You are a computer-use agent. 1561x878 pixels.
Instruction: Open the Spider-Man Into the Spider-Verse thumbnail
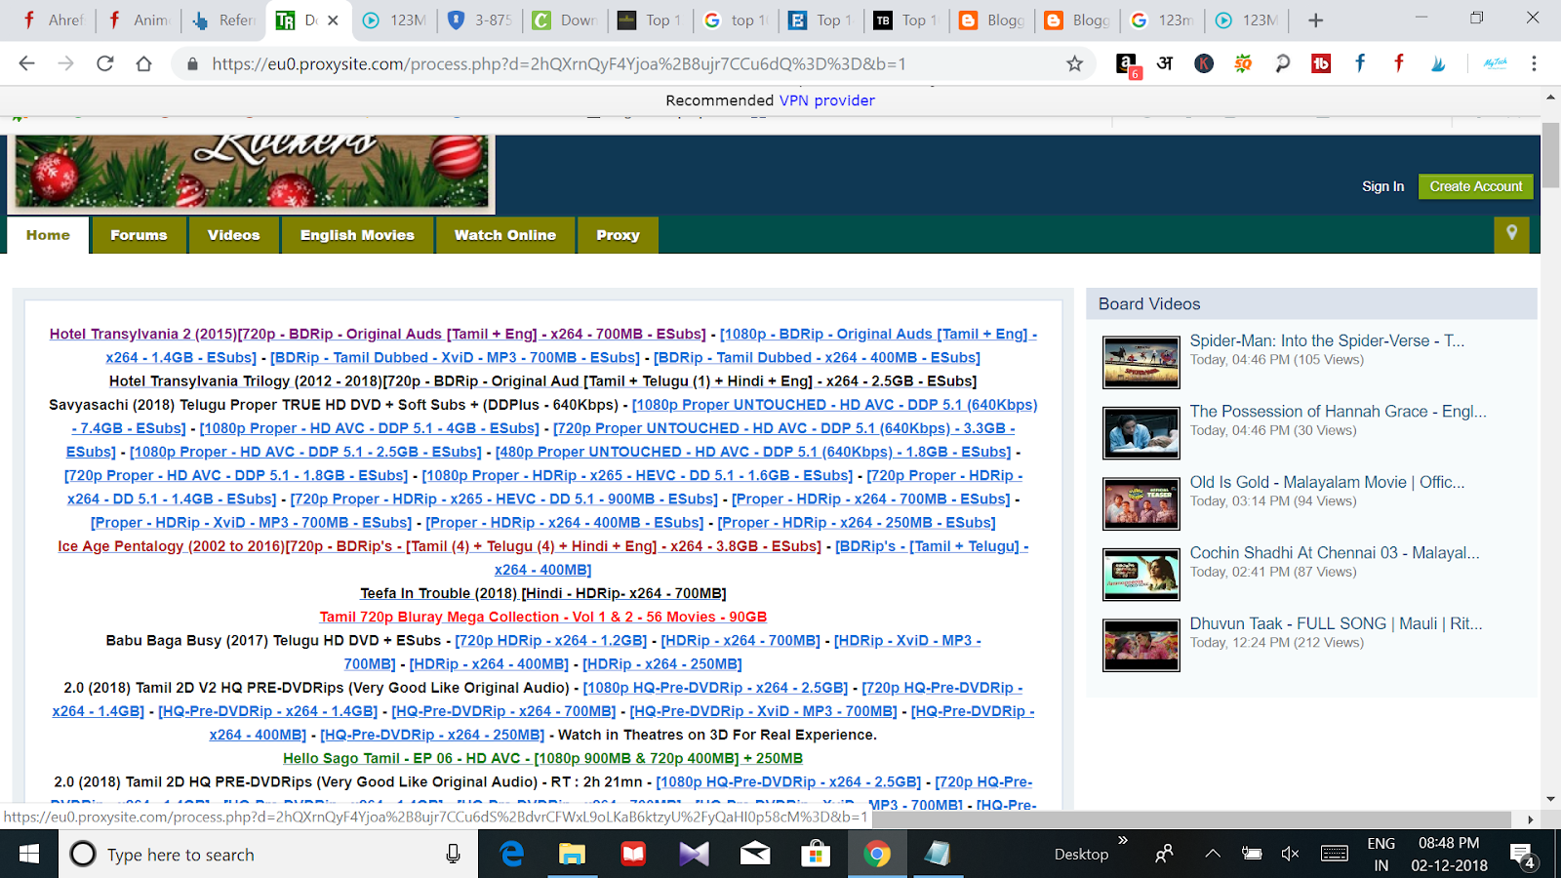pos(1141,362)
